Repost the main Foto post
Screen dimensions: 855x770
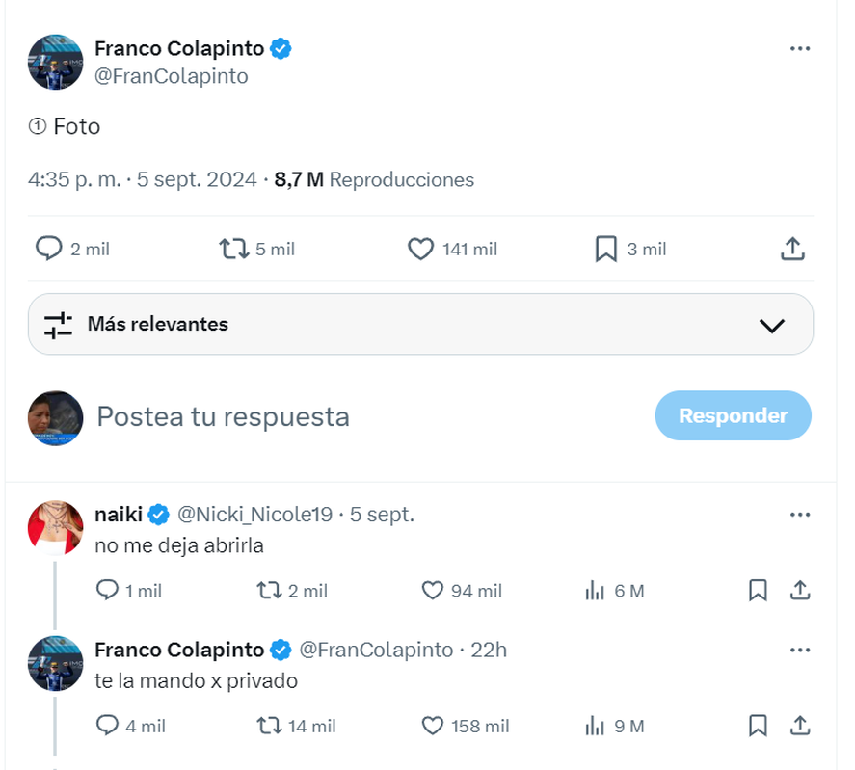[234, 250]
